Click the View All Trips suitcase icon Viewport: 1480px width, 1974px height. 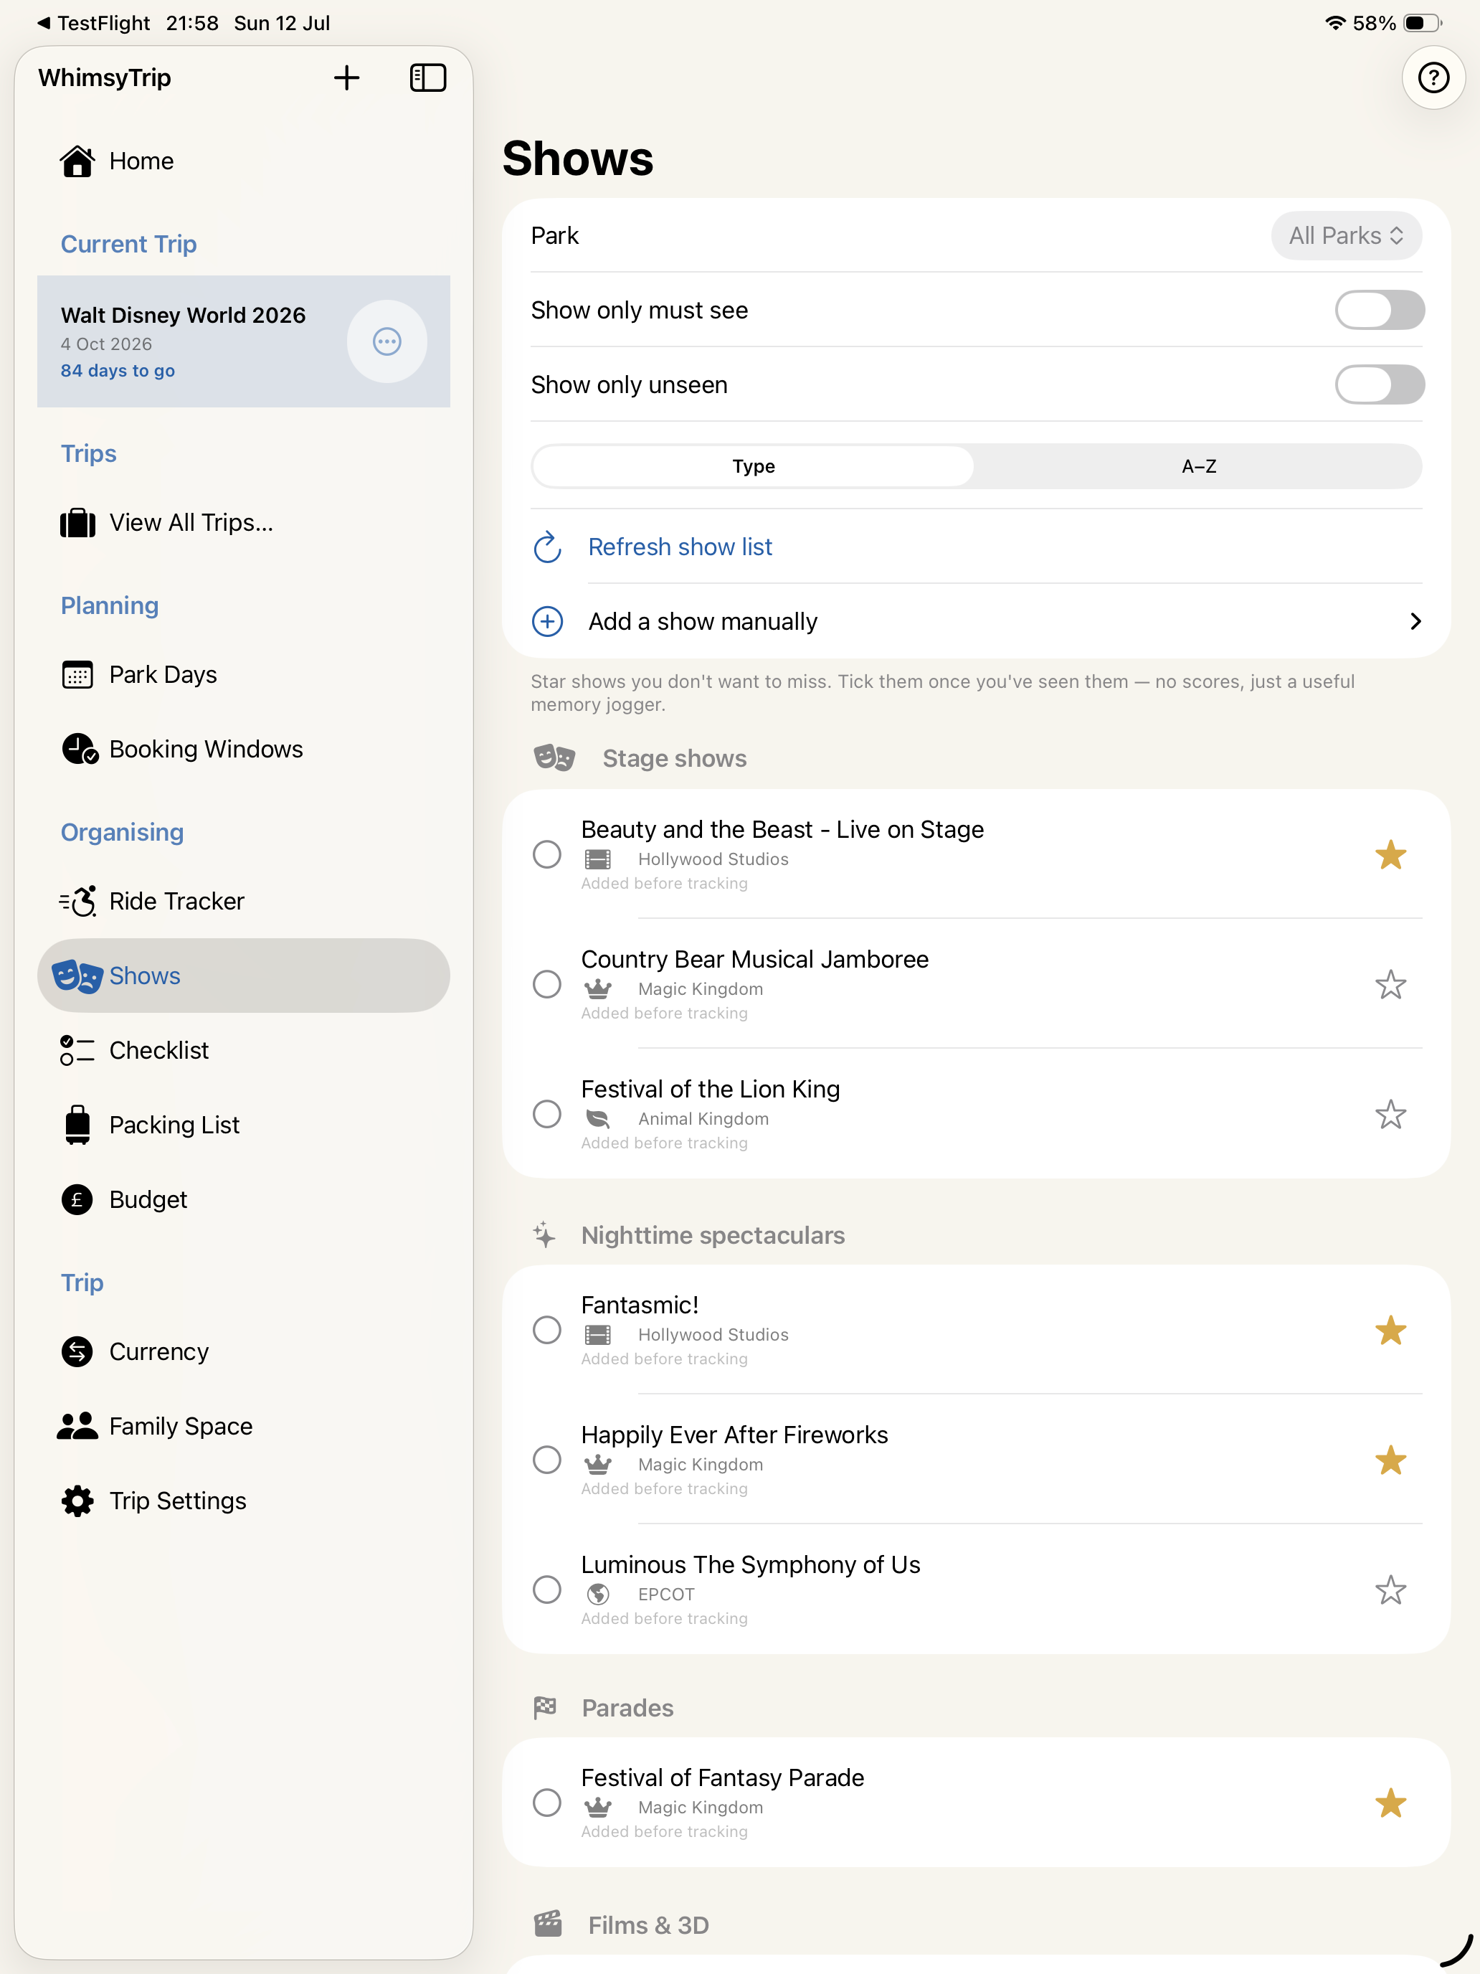(77, 523)
